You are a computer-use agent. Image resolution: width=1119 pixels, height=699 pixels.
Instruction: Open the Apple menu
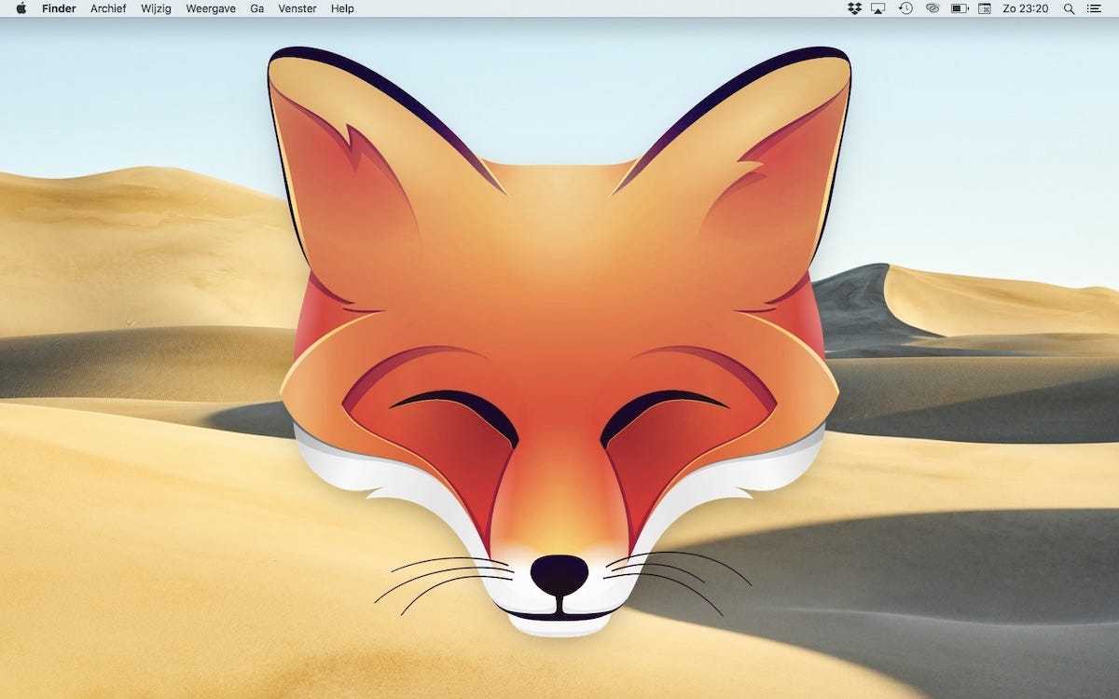(21, 8)
